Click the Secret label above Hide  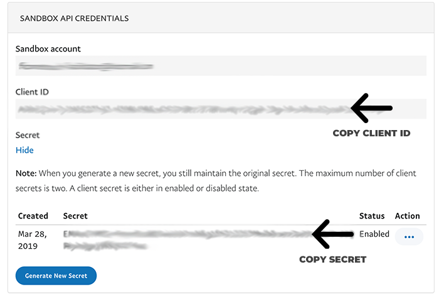(28, 135)
